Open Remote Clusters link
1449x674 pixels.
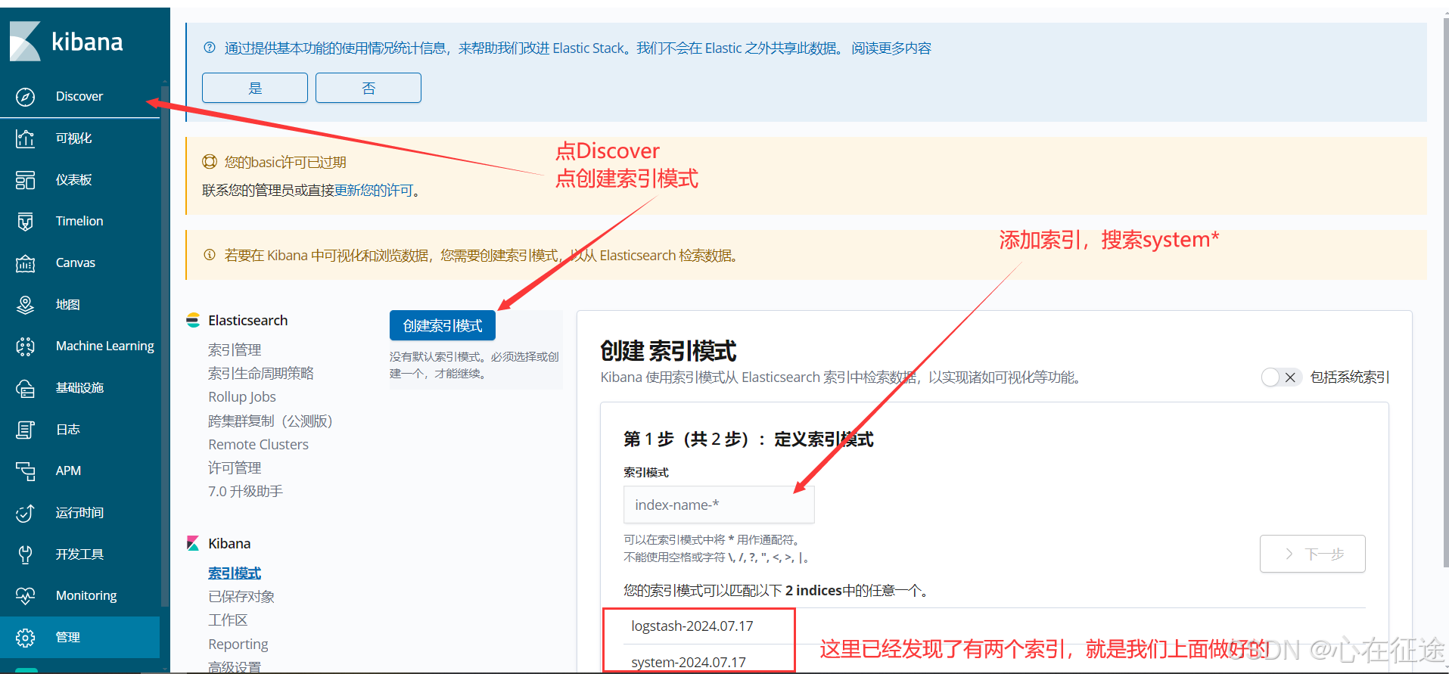pyautogui.click(x=258, y=444)
